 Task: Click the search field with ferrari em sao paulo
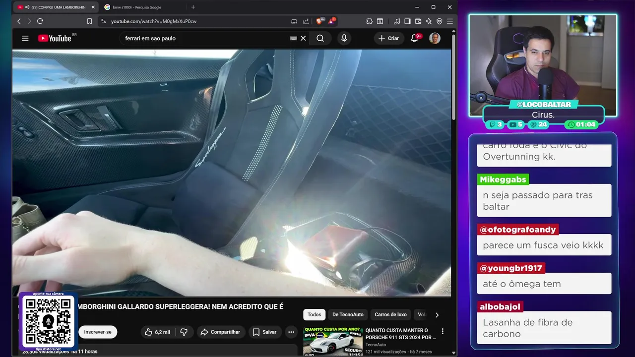[206, 38]
